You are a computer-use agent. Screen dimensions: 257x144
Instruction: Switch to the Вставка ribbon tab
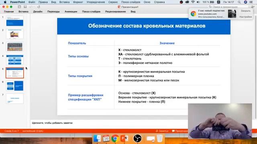pos(23,12)
